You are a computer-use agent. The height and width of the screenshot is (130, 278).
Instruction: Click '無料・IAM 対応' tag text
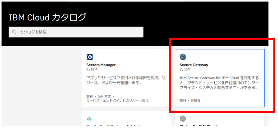[100, 97]
